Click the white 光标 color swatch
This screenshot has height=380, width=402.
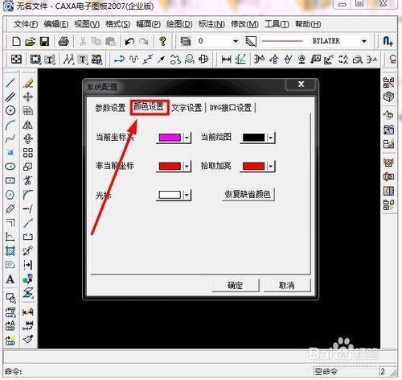point(170,195)
